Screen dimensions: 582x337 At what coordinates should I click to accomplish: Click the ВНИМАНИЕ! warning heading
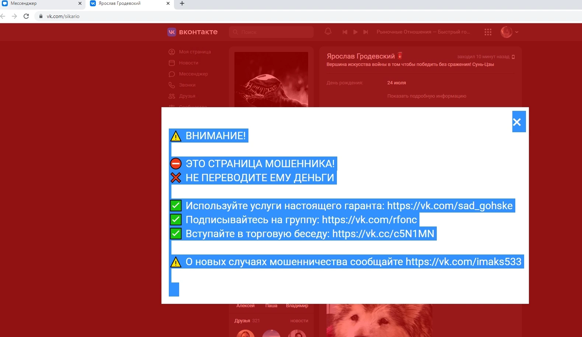[x=216, y=136]
